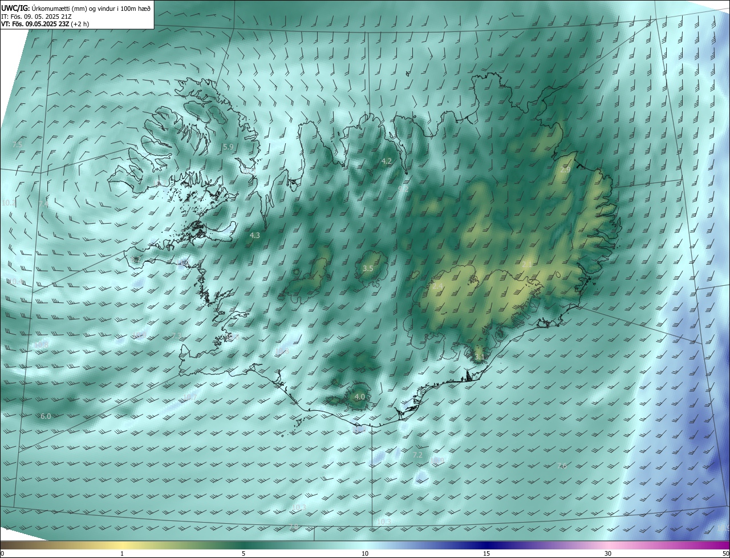Click the initial time line 'IT: Fös. 09. 05. 2025 21Z'

pyautogui.click(x=37, y=17)
